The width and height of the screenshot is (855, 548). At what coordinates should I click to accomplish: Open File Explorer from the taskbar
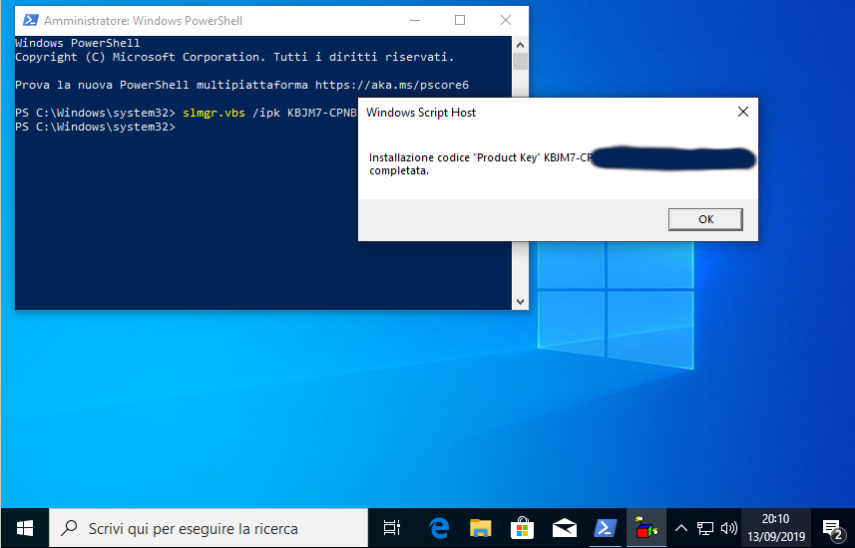point(481,528)
